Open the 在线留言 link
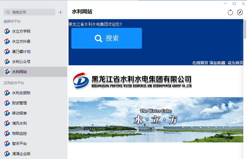 (200, 63)
